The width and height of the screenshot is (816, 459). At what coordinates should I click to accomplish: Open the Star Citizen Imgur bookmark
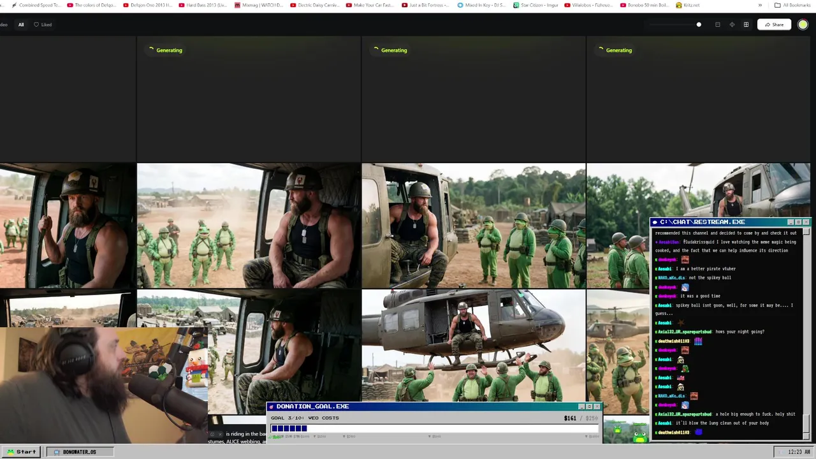[x=536, y=5]
